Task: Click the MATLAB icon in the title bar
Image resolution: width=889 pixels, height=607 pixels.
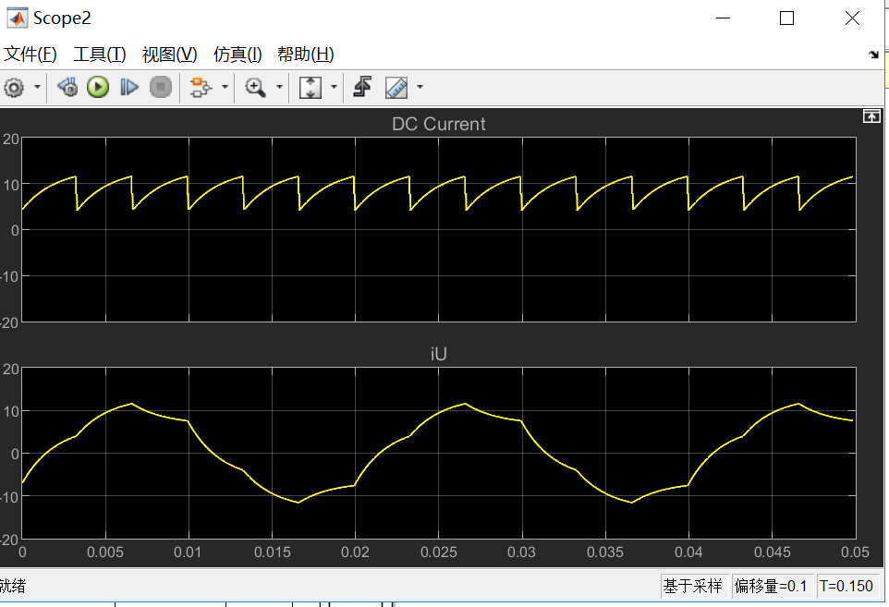Action: click(17, 18)
